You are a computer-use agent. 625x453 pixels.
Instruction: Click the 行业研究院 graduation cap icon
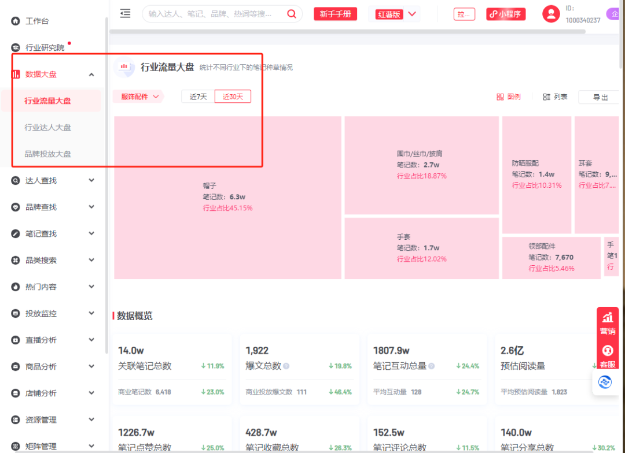tap(15, 47)
